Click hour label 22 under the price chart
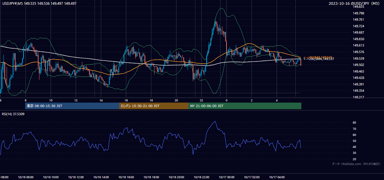The width and height of the screenshot is (384, 180). [201, 100]
